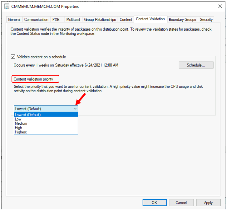Choose Lowest (Default) in the list
Viewport: 227px width, 210px height.
pyautogui.click(x=46, y=115)
